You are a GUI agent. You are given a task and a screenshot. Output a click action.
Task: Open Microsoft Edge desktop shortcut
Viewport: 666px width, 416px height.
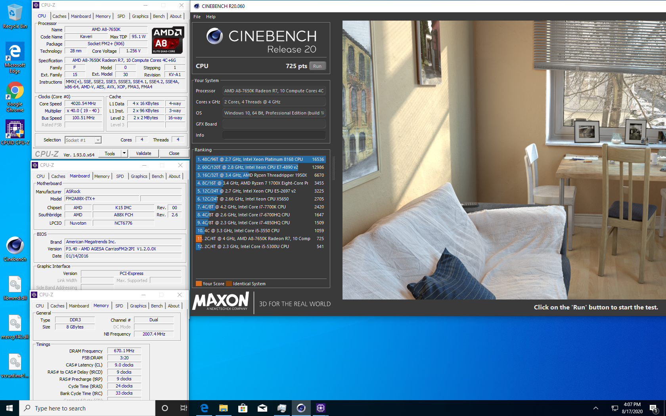point(15,57)
